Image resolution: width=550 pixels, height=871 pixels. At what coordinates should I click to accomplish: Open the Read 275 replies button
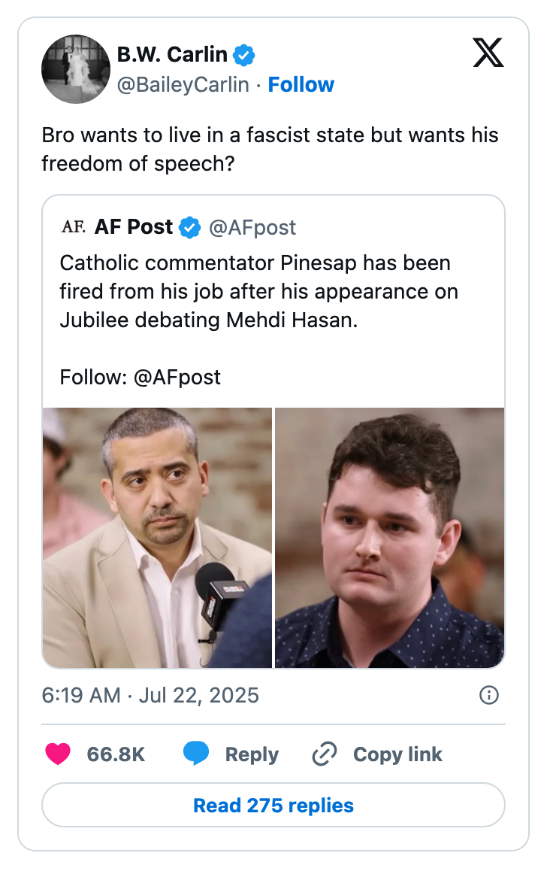(273, 806)
